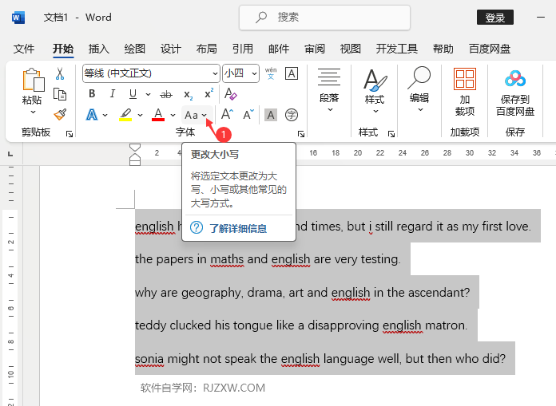Expand the highlight color arrow

coord(140,115)
